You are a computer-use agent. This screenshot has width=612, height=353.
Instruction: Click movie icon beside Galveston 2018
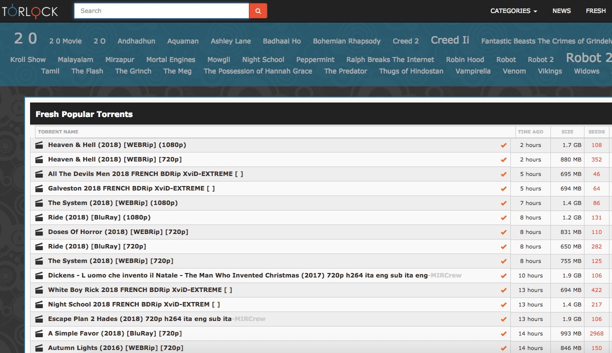pyautogui.click(x=39, y=188)
